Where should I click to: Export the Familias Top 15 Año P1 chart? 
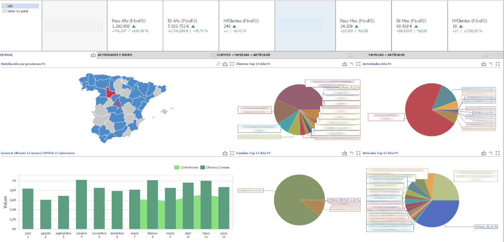click(x=344, y=153)
